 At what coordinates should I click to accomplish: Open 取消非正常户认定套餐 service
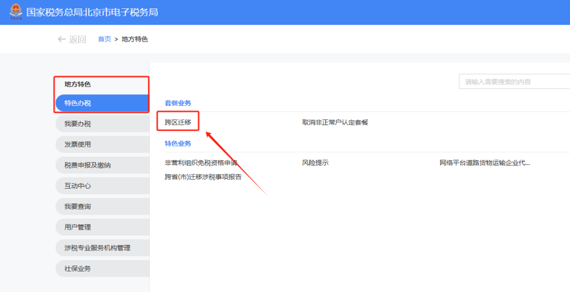(x=335, y=122)
